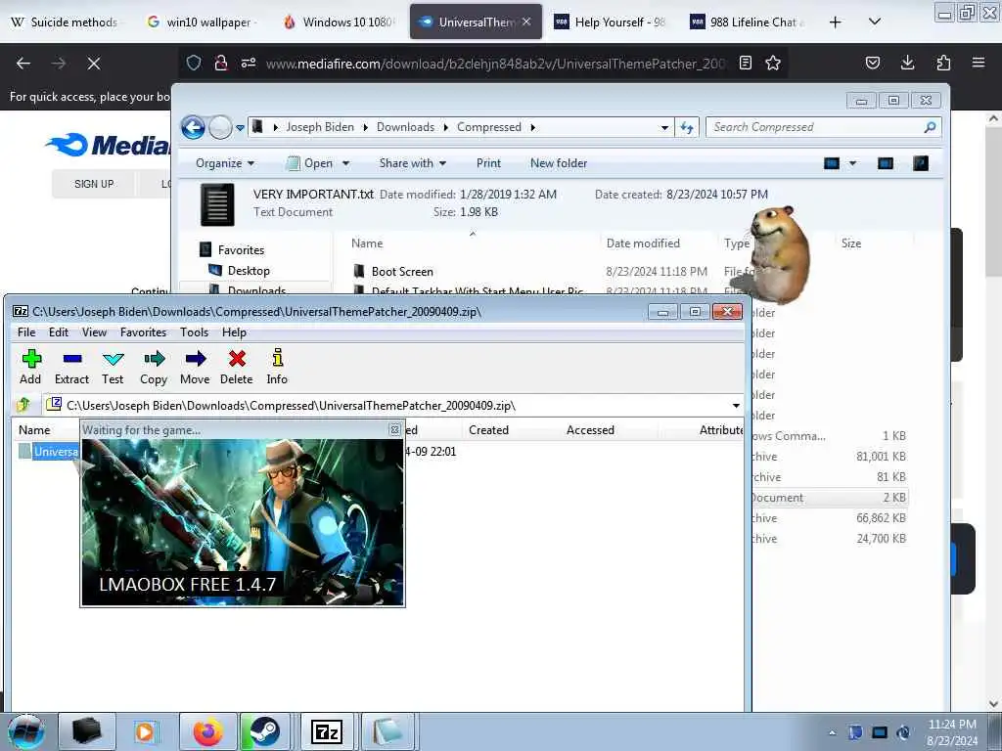Viewport: 1002px width, 751px height.
Task: Go up one folder level in 7-Zip
Action: [23, 405]
